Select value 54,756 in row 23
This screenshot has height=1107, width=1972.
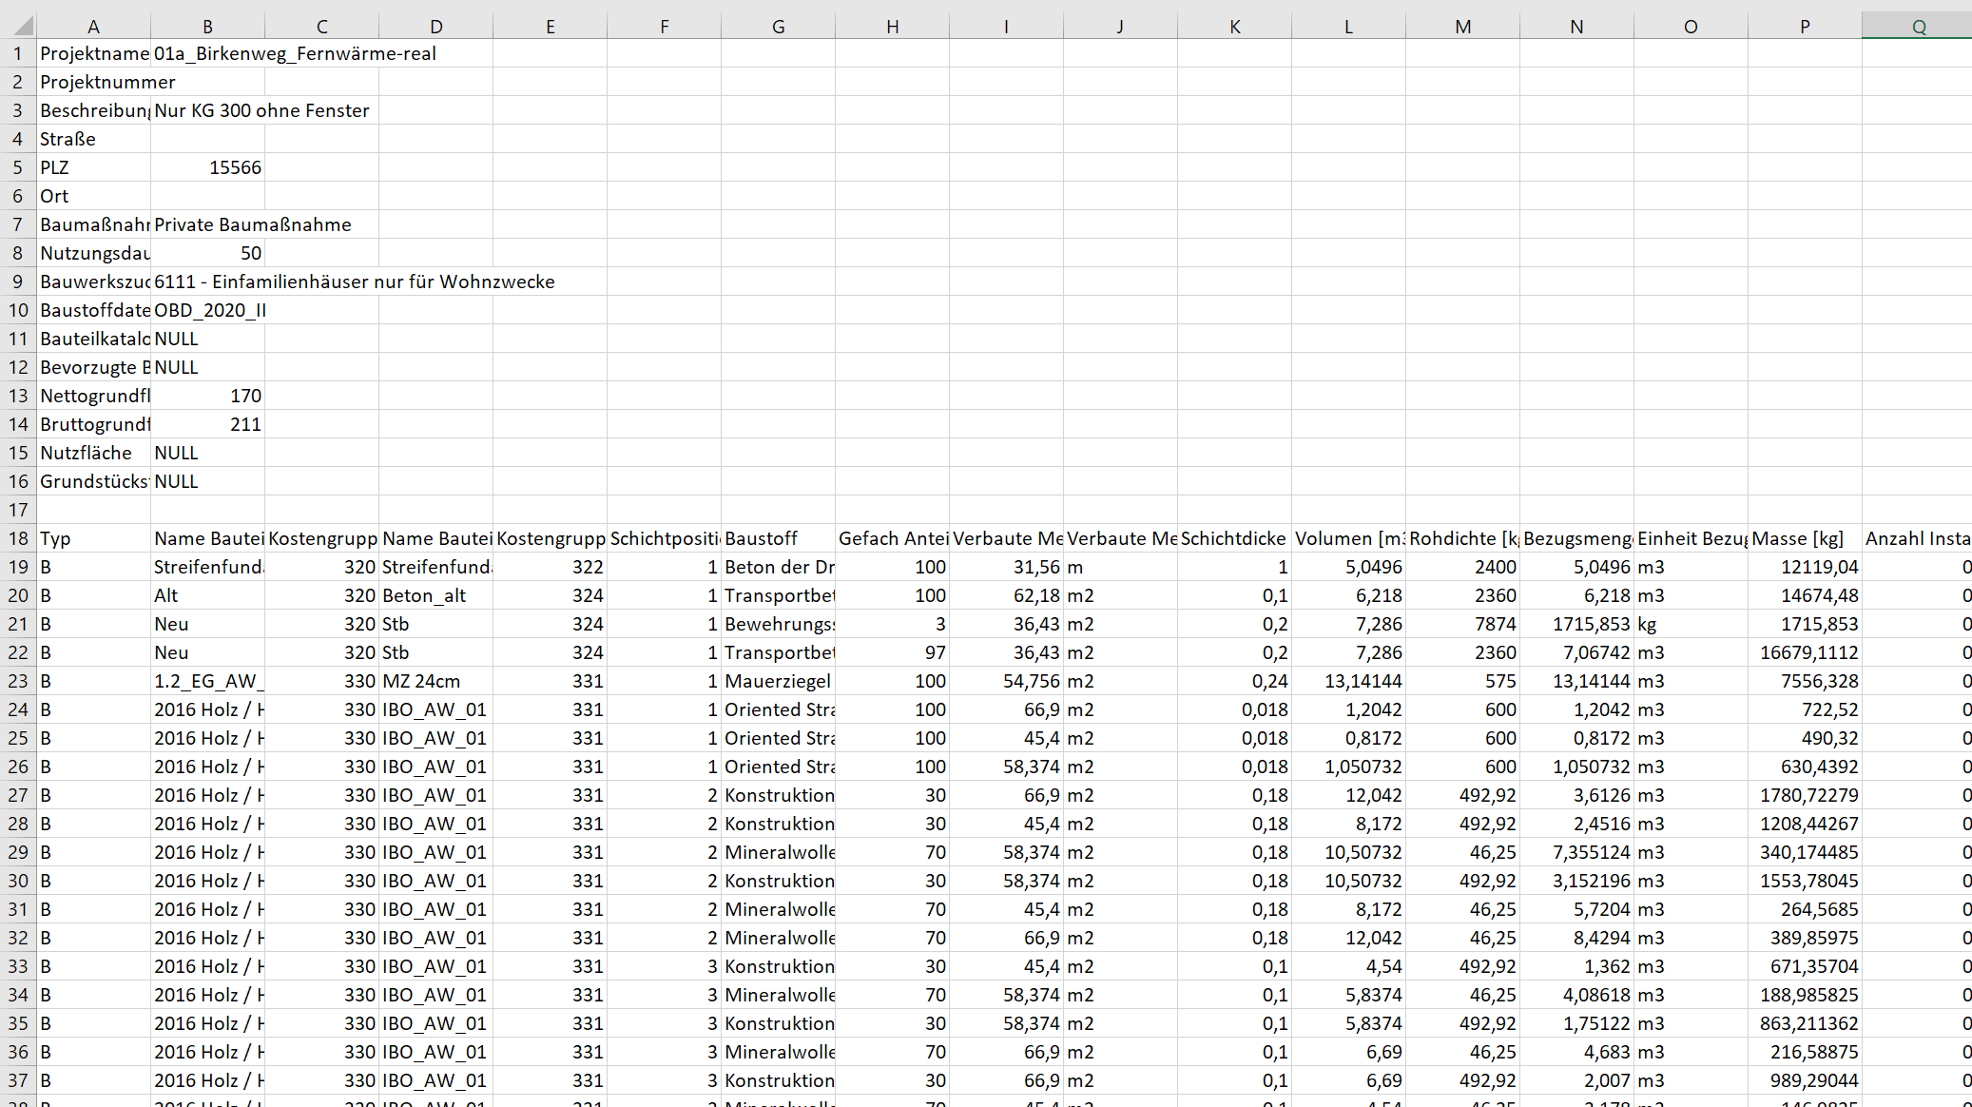[x=1006, y=681]
